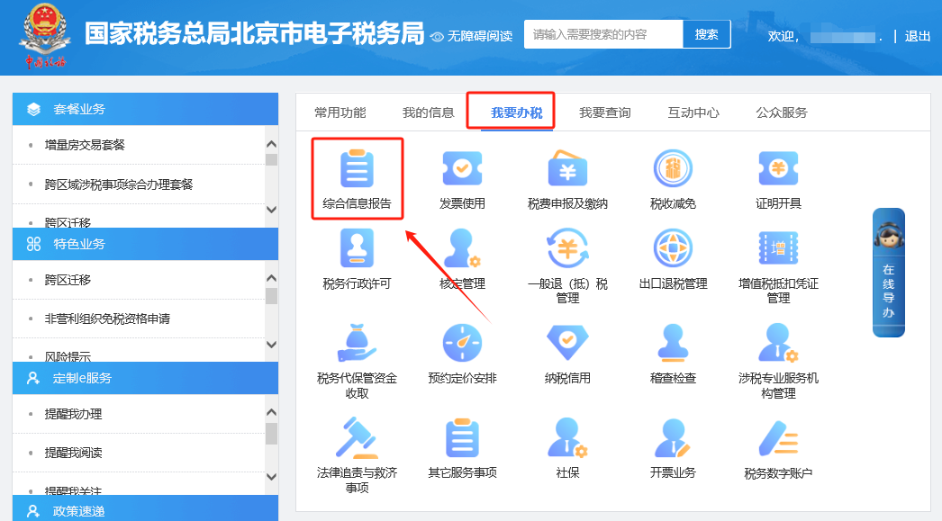Click down arrow in 特色业务 list
The image size is (942, 521).
click(272, 345)
